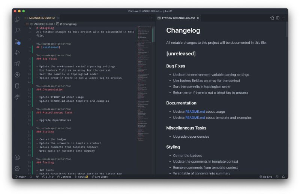The width and height of the screenshot is (300, 195).
Task: Click '### Documentation' heading in source editor
Action: 50,89
